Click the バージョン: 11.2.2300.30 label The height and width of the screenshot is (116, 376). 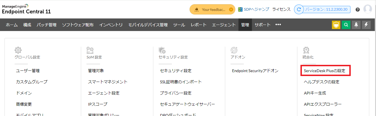(x=326, y=9)
